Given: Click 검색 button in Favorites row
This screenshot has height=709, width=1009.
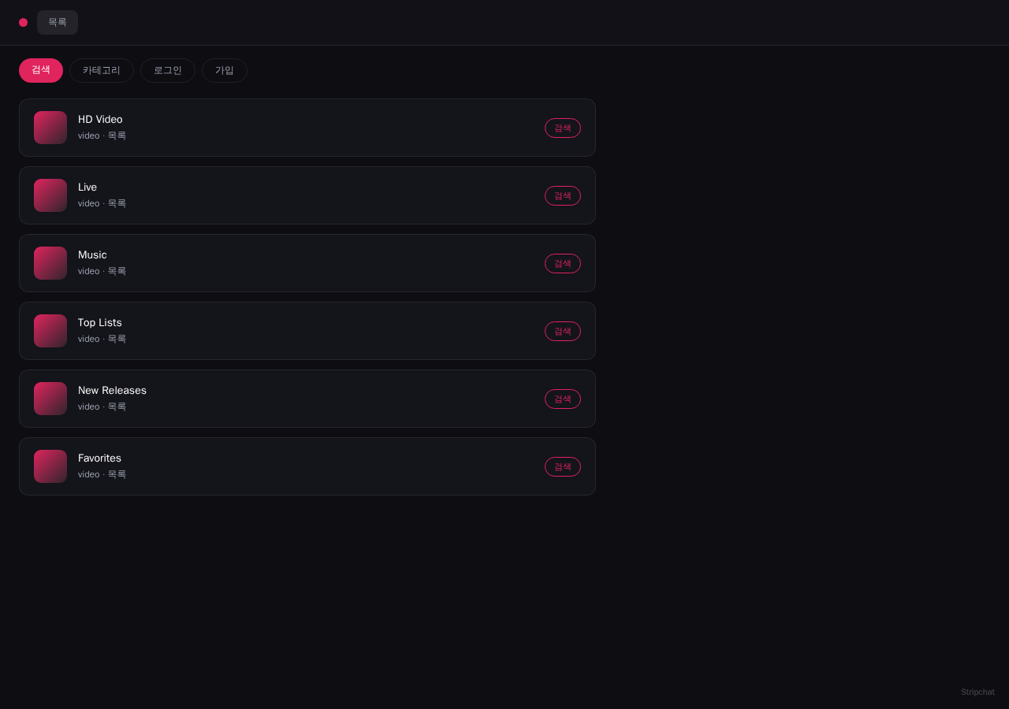Looking at the screenshot, I should click(x=563, y=466).
